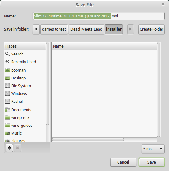169x171 pixels.
Task: Select the 'Music' label in Places
Action: click(17, 133)
